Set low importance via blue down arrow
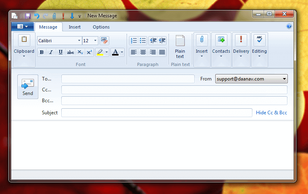The width and height of the screenshot is (308, 194). coord(72,16)
